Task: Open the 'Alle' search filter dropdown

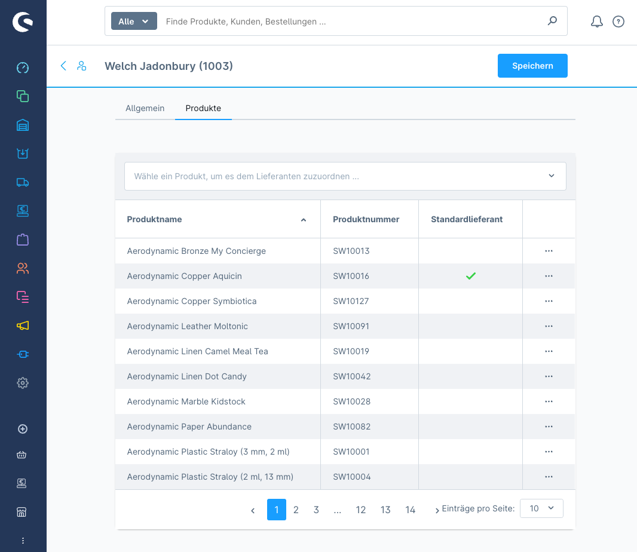Action: pyautogui.click(x=134, y=22)
